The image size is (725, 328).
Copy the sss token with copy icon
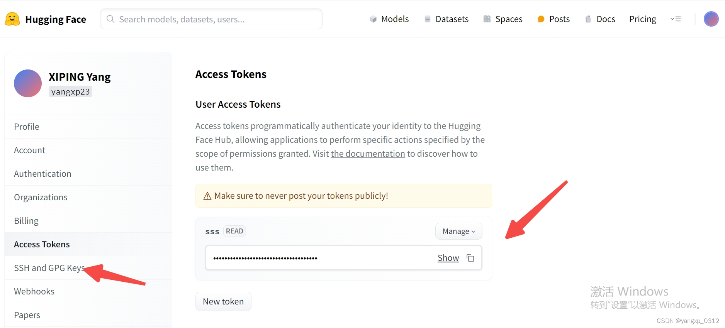click(x=470, y=258)
